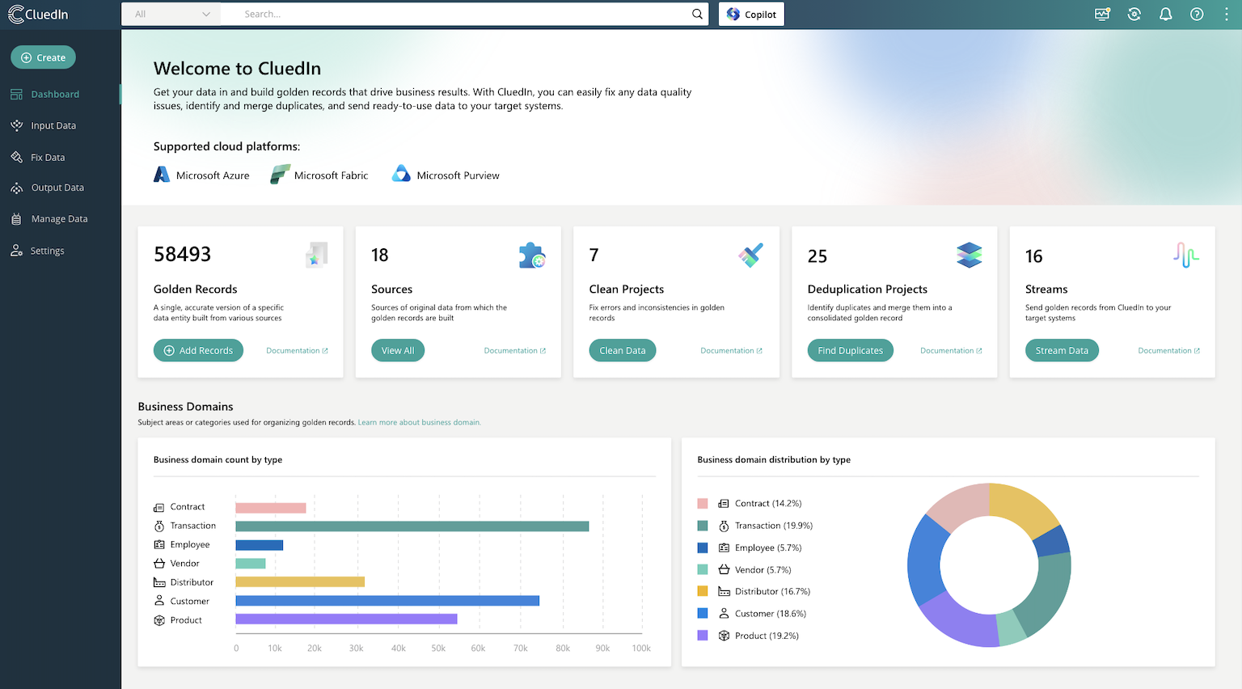Click the sync settings icon in top bar

[1134, 14]
